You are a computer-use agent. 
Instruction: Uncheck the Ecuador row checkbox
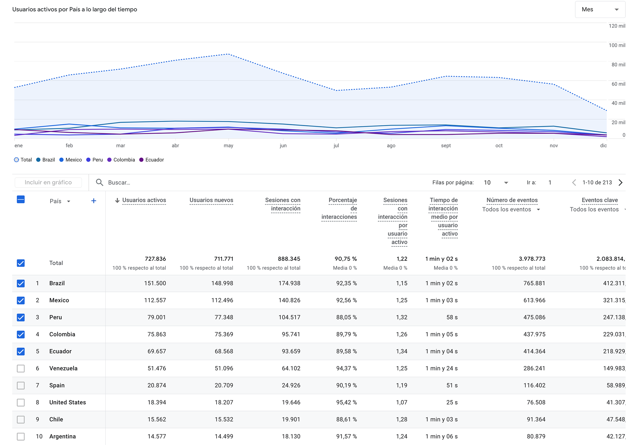(x=21, y=351)
